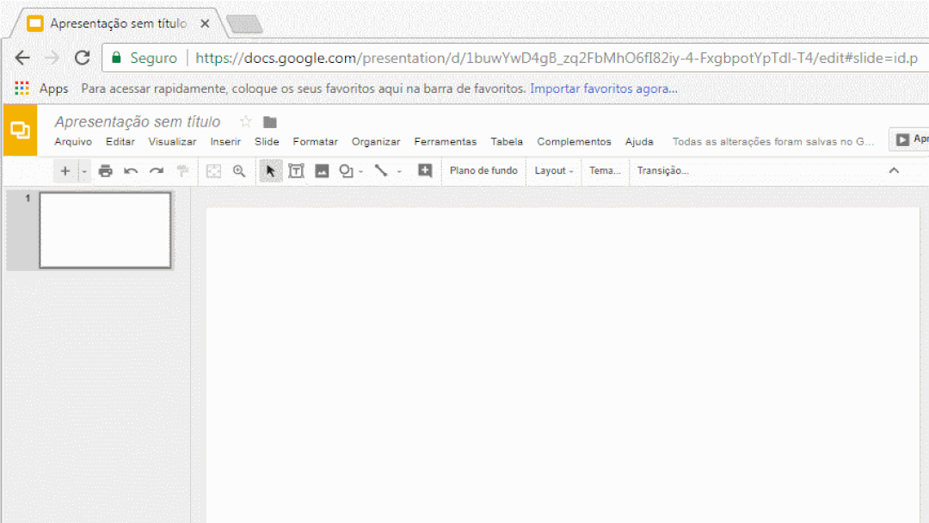The width and height of the screenshot is (929, 523).
Task: Select the arrow cursor tool
Action: 271,171
